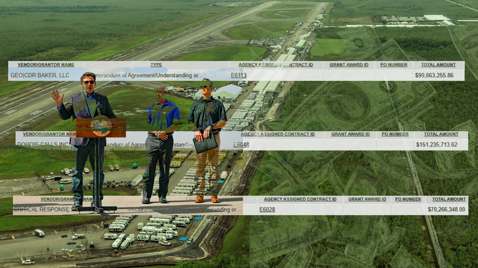Click GRANT AWARD ID header in E6113 table
This screenshot has width=478, height=268.
pyautogui.click(x=349, y=65)
